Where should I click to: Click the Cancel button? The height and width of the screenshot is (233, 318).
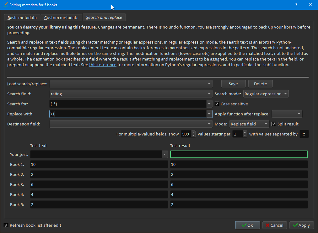[275, 225]
